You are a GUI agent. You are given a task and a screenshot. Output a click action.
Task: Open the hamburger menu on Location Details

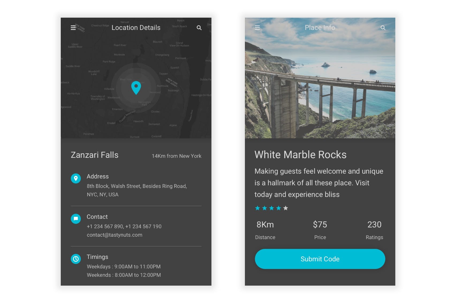tap(73, 28)
